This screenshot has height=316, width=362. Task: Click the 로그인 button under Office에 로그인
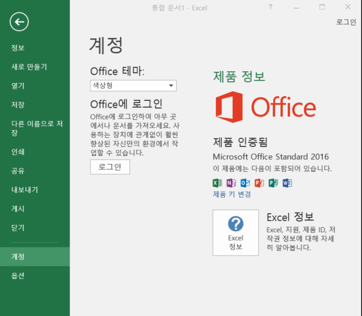[x=110, y=167]
